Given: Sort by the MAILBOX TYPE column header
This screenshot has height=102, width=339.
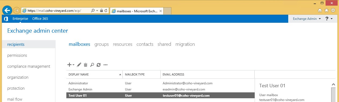Looking at the screenshot, I should tap(141, 74).
